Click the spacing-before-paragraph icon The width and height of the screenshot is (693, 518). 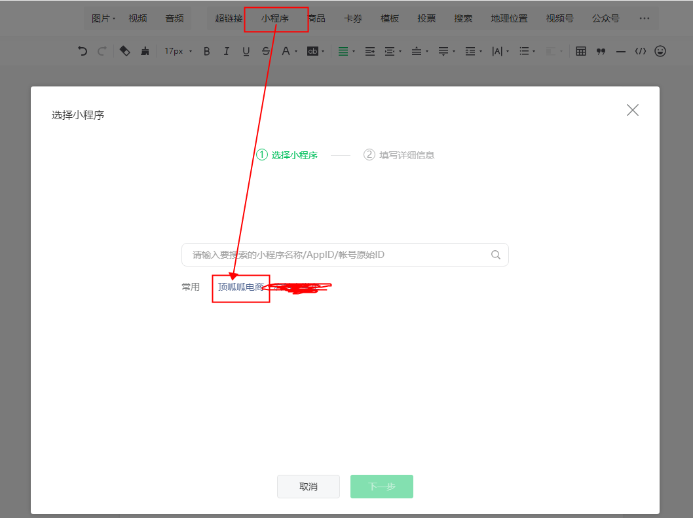pyautogui.click(x=417, y=51)
